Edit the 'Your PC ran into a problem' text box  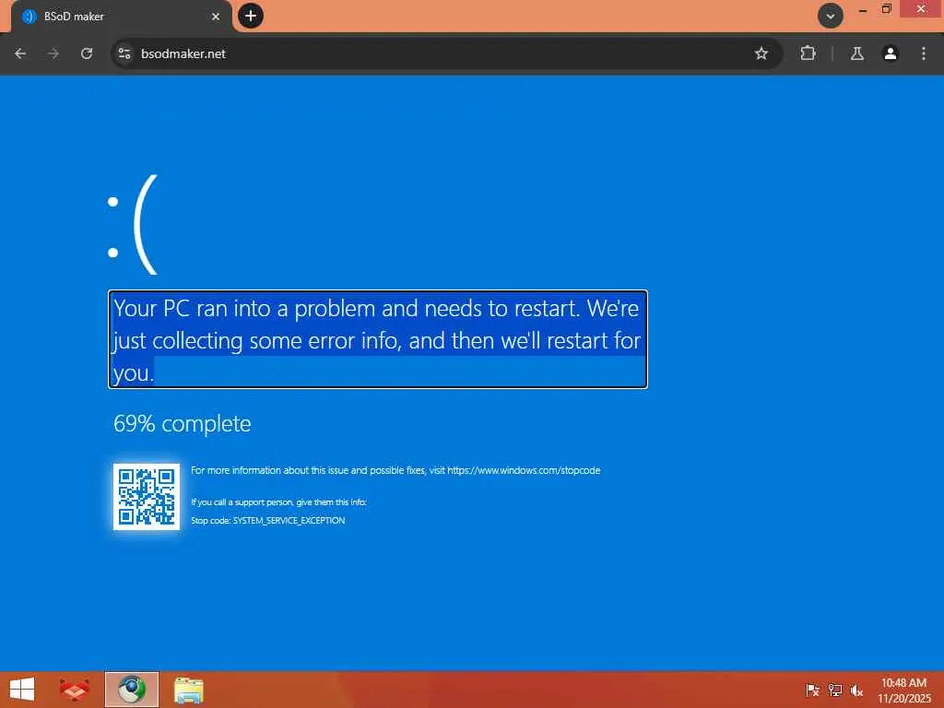click(378, 339)
